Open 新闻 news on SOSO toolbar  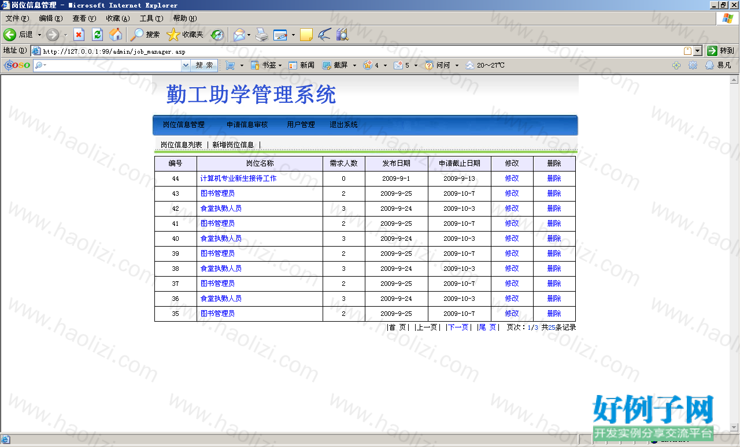pos(301,65)
